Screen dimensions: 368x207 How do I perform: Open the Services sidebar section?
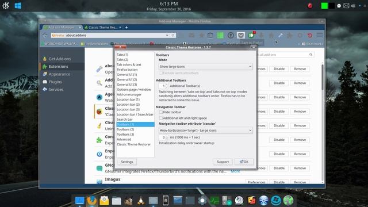point(56,90)
